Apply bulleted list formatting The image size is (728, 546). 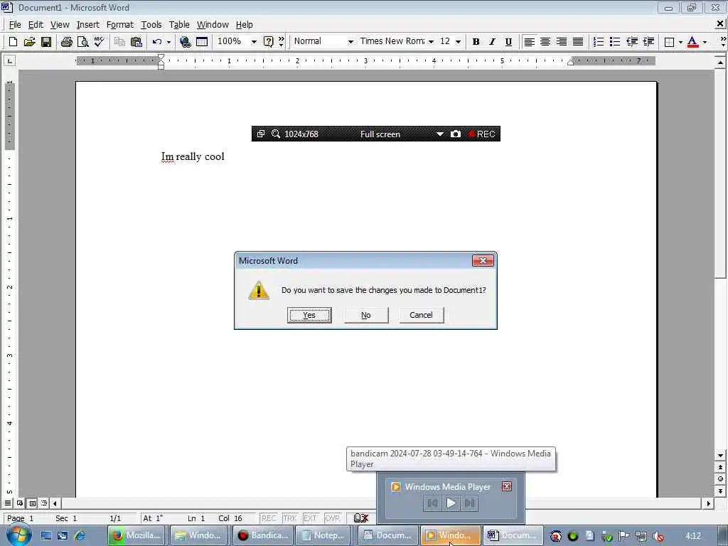[615, 42]
